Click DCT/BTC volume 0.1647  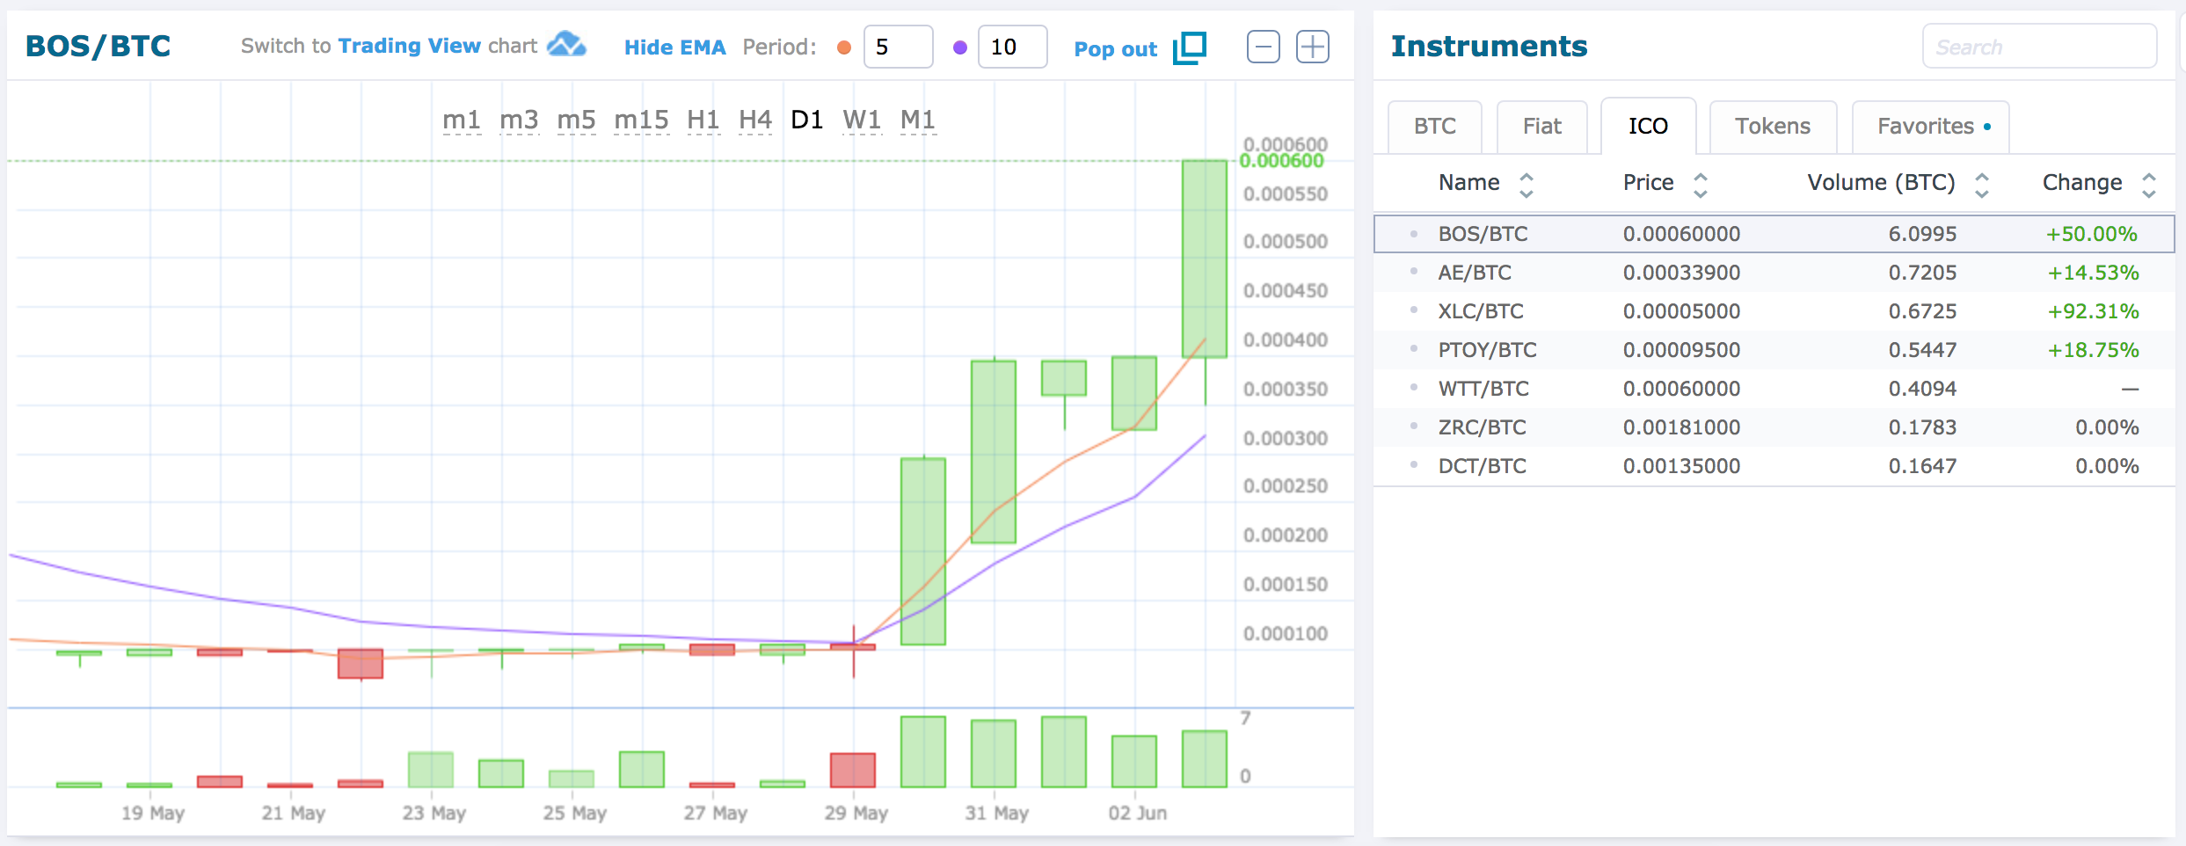pos(1922,466)
